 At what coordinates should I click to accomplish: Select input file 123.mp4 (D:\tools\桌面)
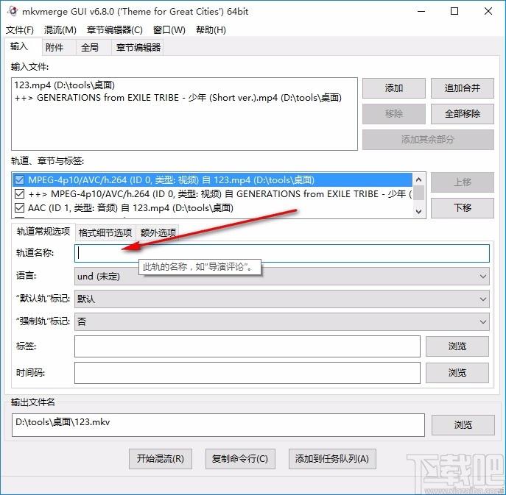[x=65, y=85]
